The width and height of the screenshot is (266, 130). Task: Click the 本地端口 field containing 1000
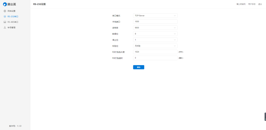click(155, 22)
